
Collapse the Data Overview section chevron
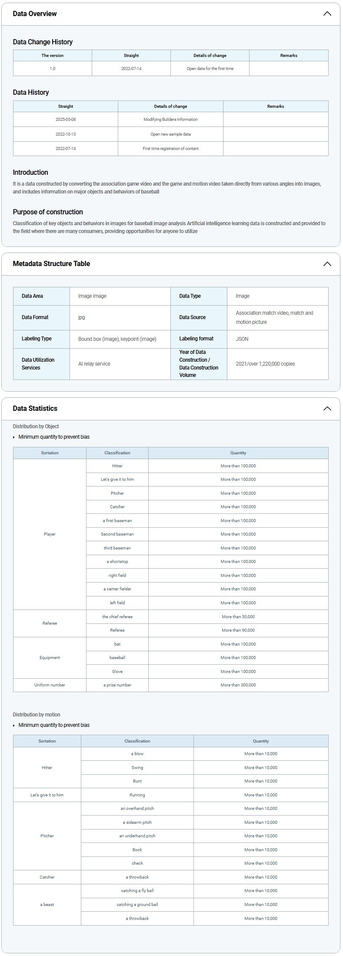tap(327, 14)
